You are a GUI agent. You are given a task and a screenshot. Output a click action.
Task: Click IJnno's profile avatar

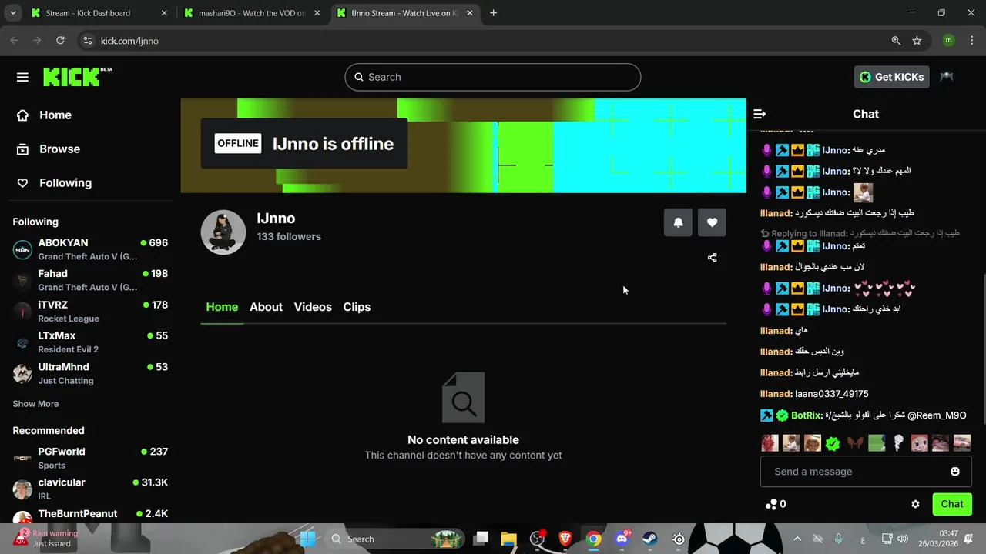coord(223,232)
